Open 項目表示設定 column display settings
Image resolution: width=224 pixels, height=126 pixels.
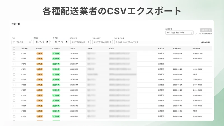(206, 42)
